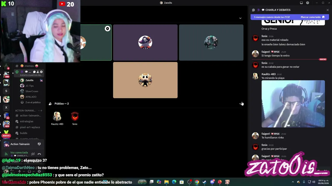The image size is (332, 186).
Task: Open the server with 148 badge
Action: coord(6,74)
